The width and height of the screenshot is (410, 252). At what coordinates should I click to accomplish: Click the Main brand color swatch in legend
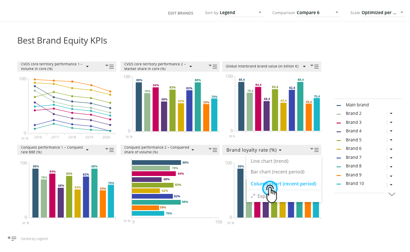pos(339,105)
